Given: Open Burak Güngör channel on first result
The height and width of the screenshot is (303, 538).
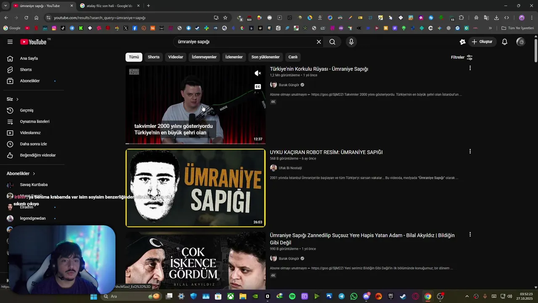Looking at the screenshot, I should (289, 85).
